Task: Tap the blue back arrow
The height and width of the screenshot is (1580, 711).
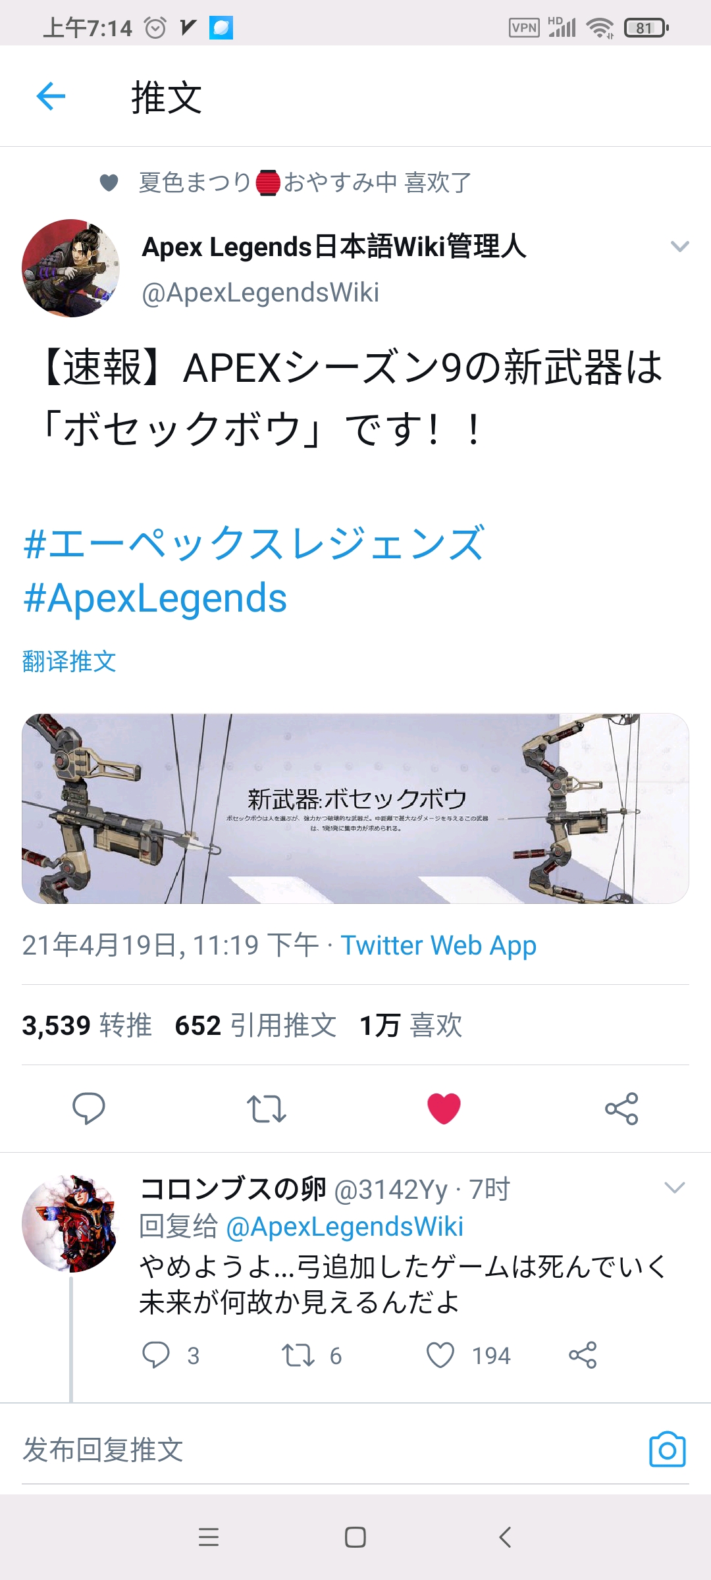Action: coord(51,97)
